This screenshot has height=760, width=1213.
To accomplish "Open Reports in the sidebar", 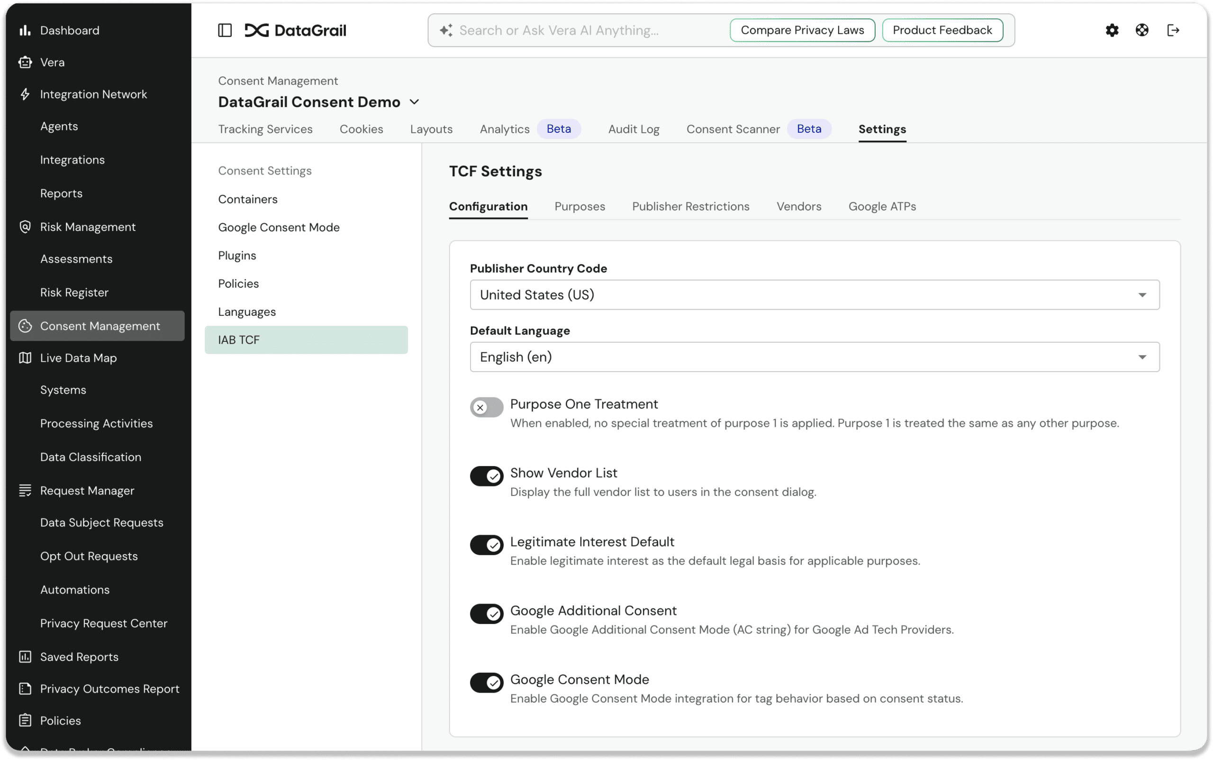I will (61, 193).
